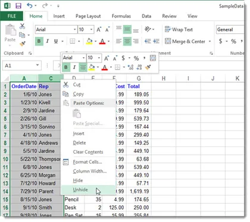
Task: Click the Orientation text angle icon
Action: (x=148, y=29)
